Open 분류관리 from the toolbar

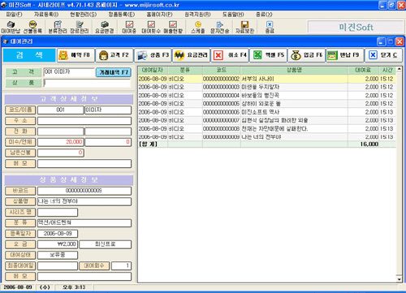[x=58, y=28]
